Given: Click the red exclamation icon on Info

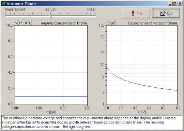Looking at the screenshot, I should [133, 13].
